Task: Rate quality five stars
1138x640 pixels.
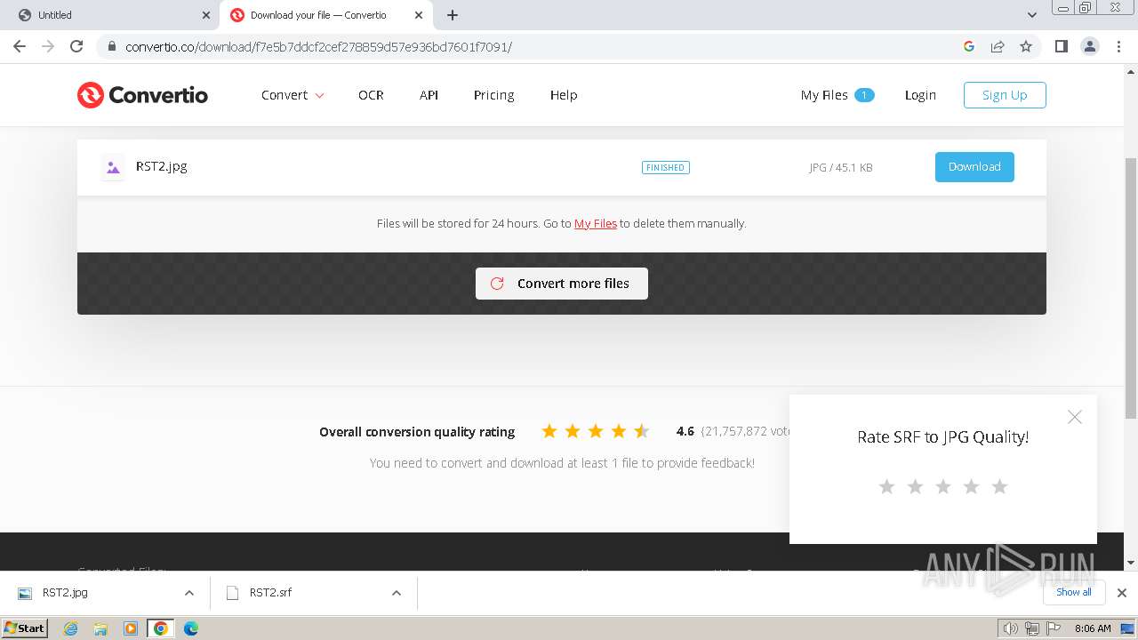Action: click(999, 486)
